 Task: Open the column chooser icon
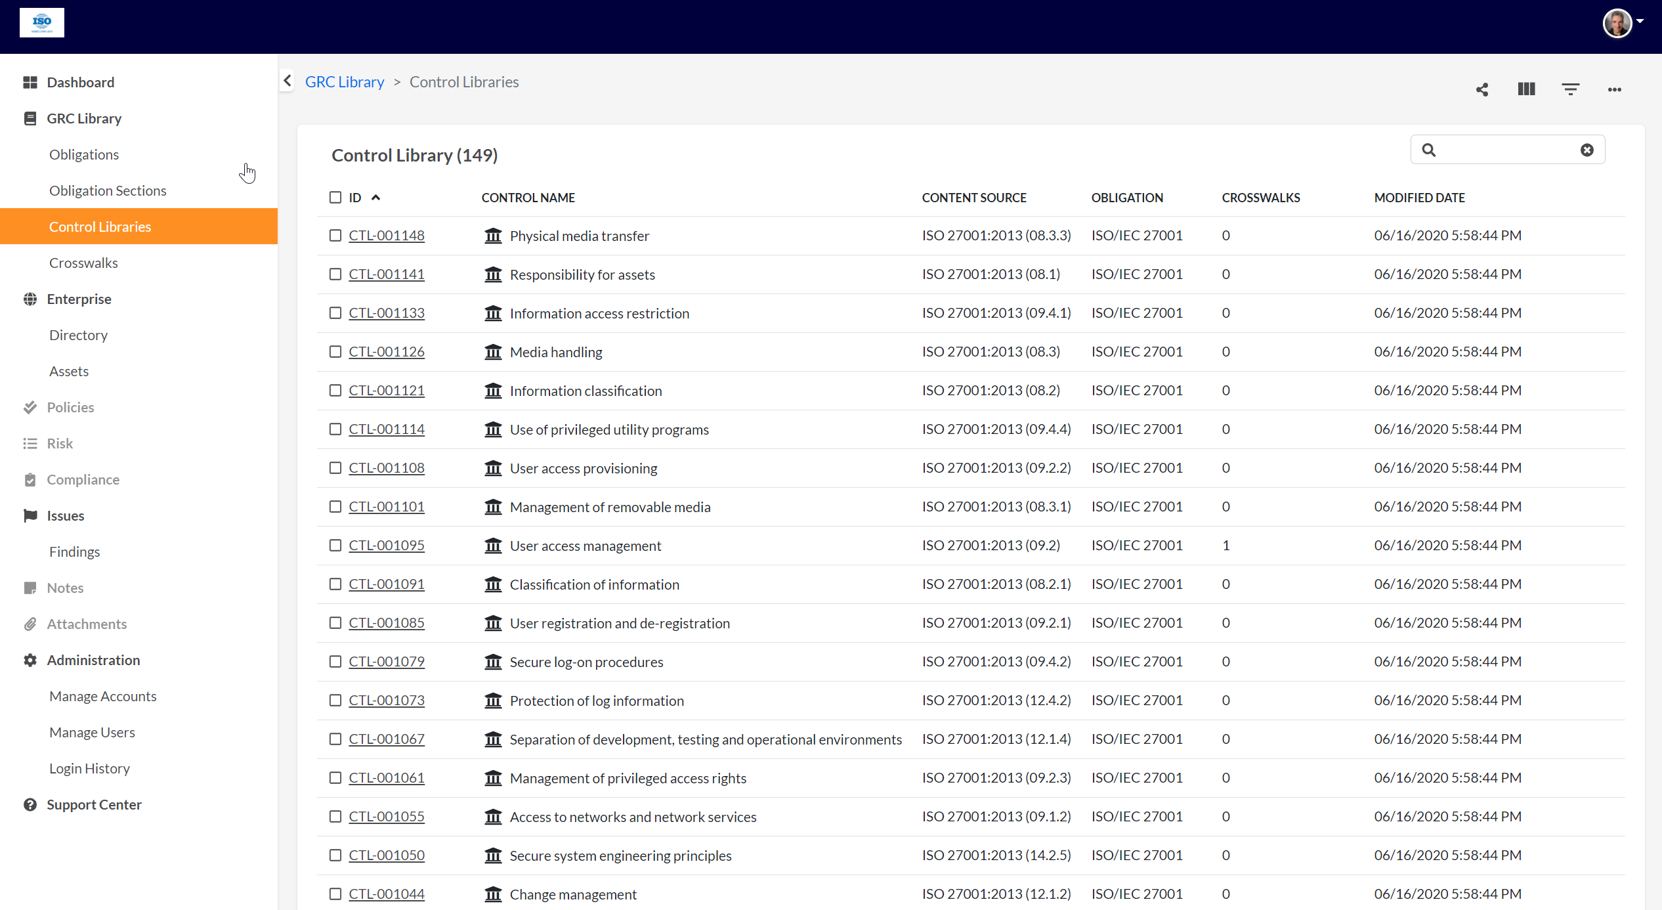click(1526, 89)
